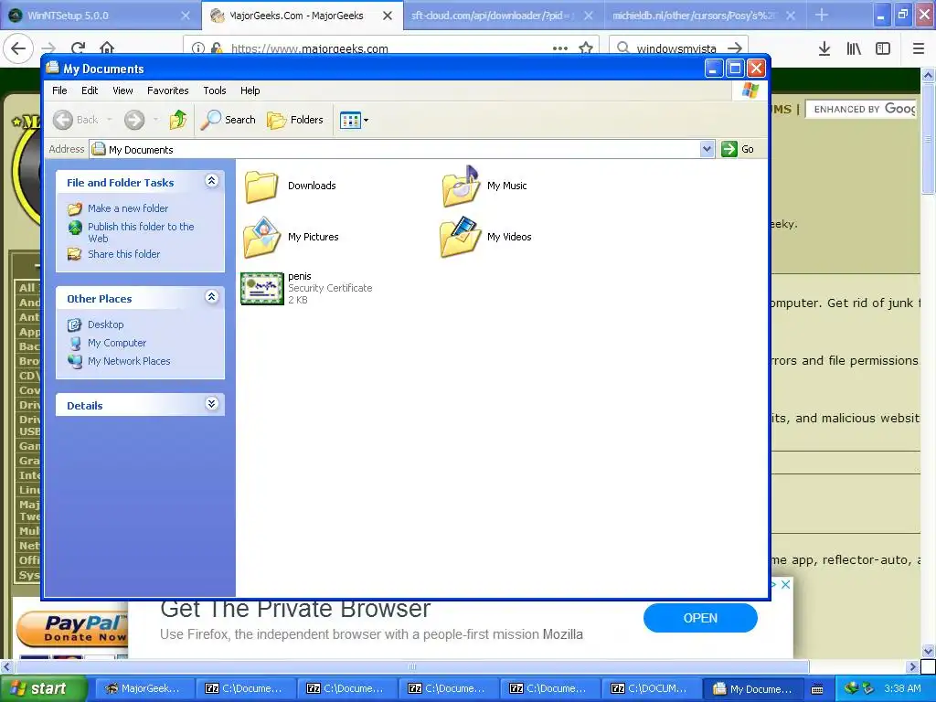Expand the Details panel
The image size is (936, 702).
(x=211, y=403)
